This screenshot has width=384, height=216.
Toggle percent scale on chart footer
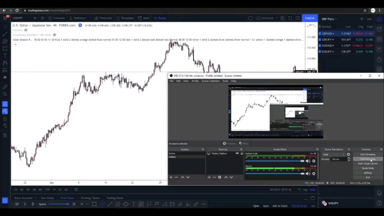click(299, 189)
